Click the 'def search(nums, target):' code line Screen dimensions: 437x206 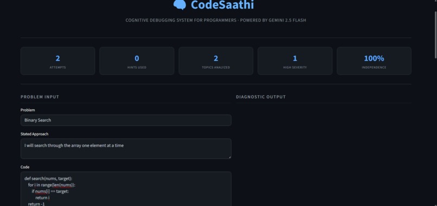point(48,179)
